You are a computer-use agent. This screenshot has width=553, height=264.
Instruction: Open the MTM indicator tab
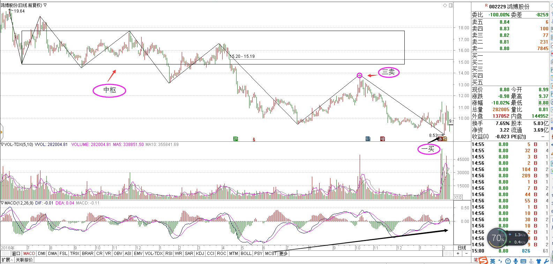[233, 254]
